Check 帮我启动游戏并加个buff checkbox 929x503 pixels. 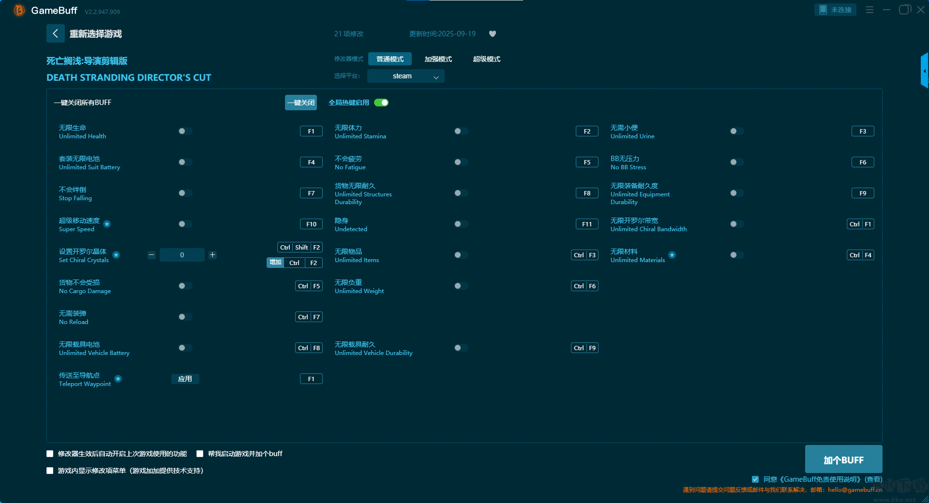pos(200,454)
